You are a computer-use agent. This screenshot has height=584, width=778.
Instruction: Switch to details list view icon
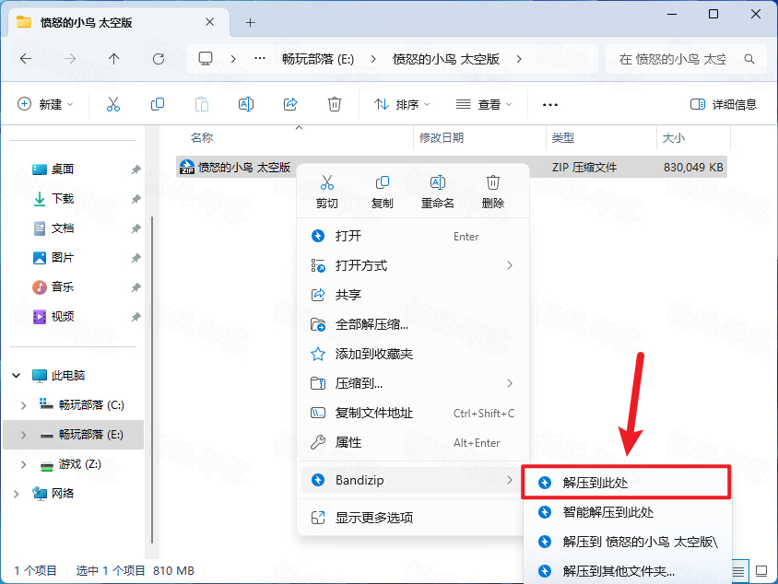coord(738,571)
